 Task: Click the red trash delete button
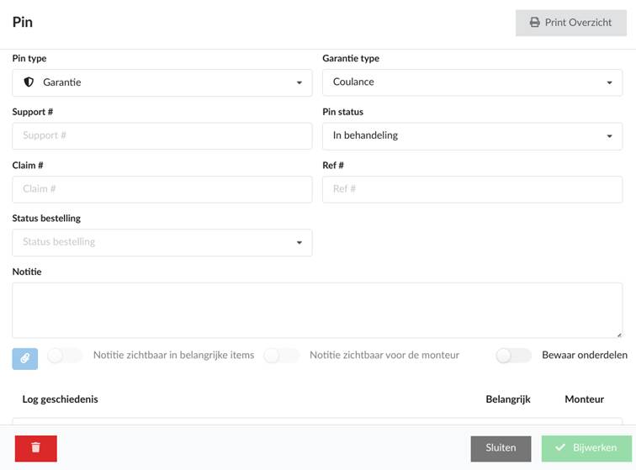35,448
